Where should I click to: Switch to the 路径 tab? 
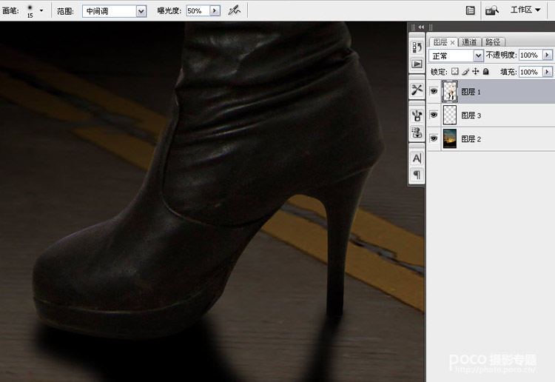492,42
